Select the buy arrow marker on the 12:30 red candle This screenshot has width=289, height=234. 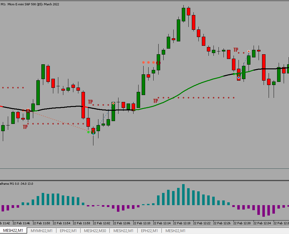[239, 77]
